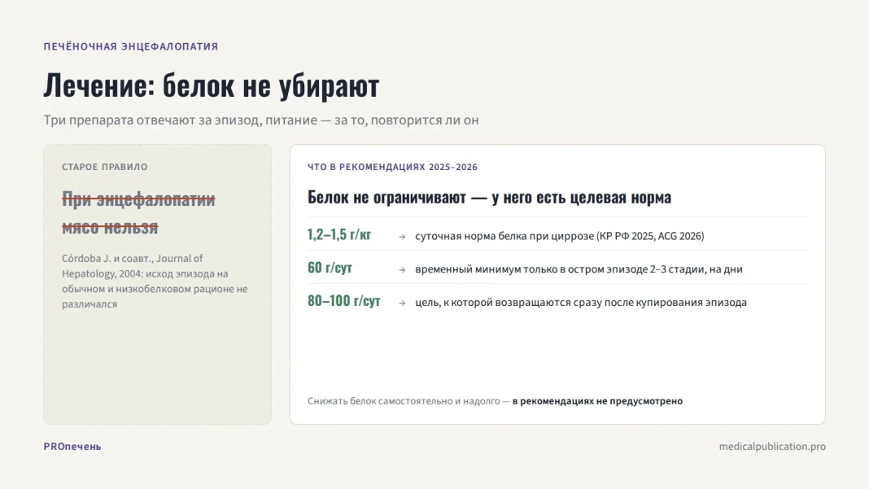The width and height of the screenshot is (869, 489).
Task: Click the value '1,2–1,5 г/кг'
Action: click(x=339, y=234)
